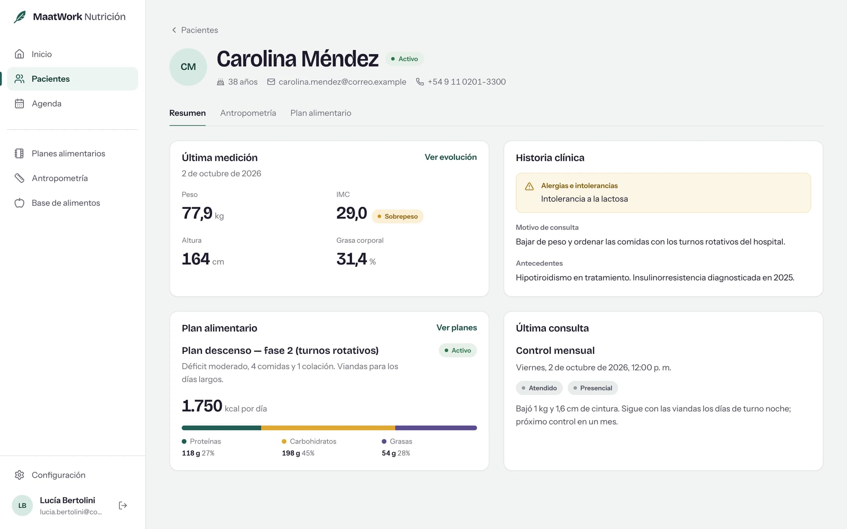
Task: Click the CM patient avatar
Action: point(188,67)
